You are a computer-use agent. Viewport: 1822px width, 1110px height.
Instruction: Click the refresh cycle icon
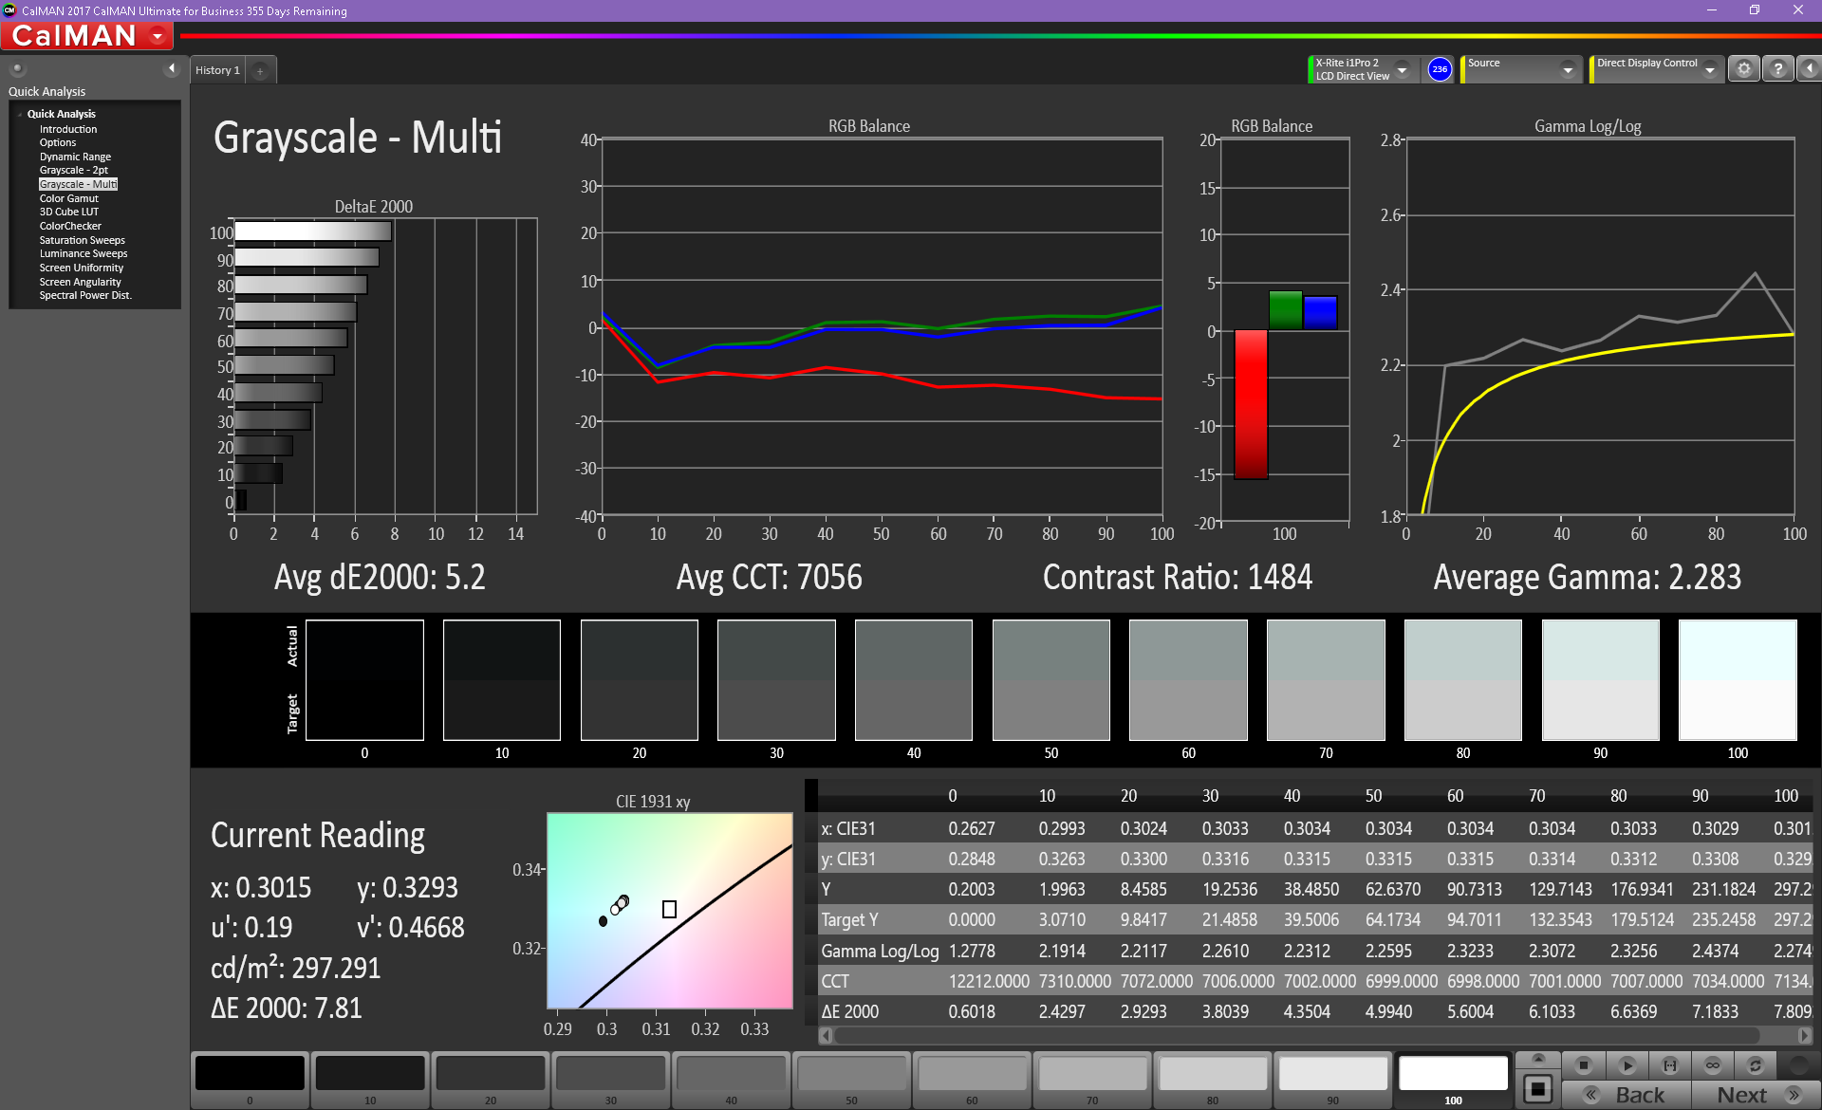click(x=1756, y=1064)
